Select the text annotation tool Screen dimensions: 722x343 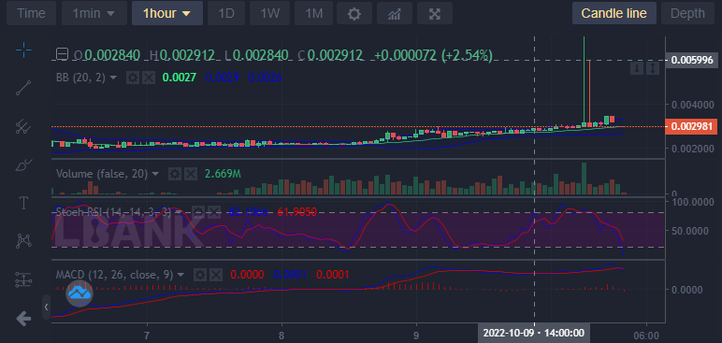pyautogui.click(x=23, y=203)
